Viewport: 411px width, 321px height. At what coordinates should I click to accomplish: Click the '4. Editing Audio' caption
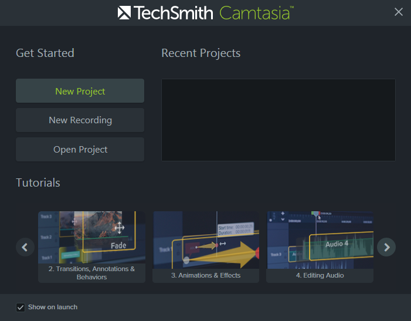click(320, 275)
